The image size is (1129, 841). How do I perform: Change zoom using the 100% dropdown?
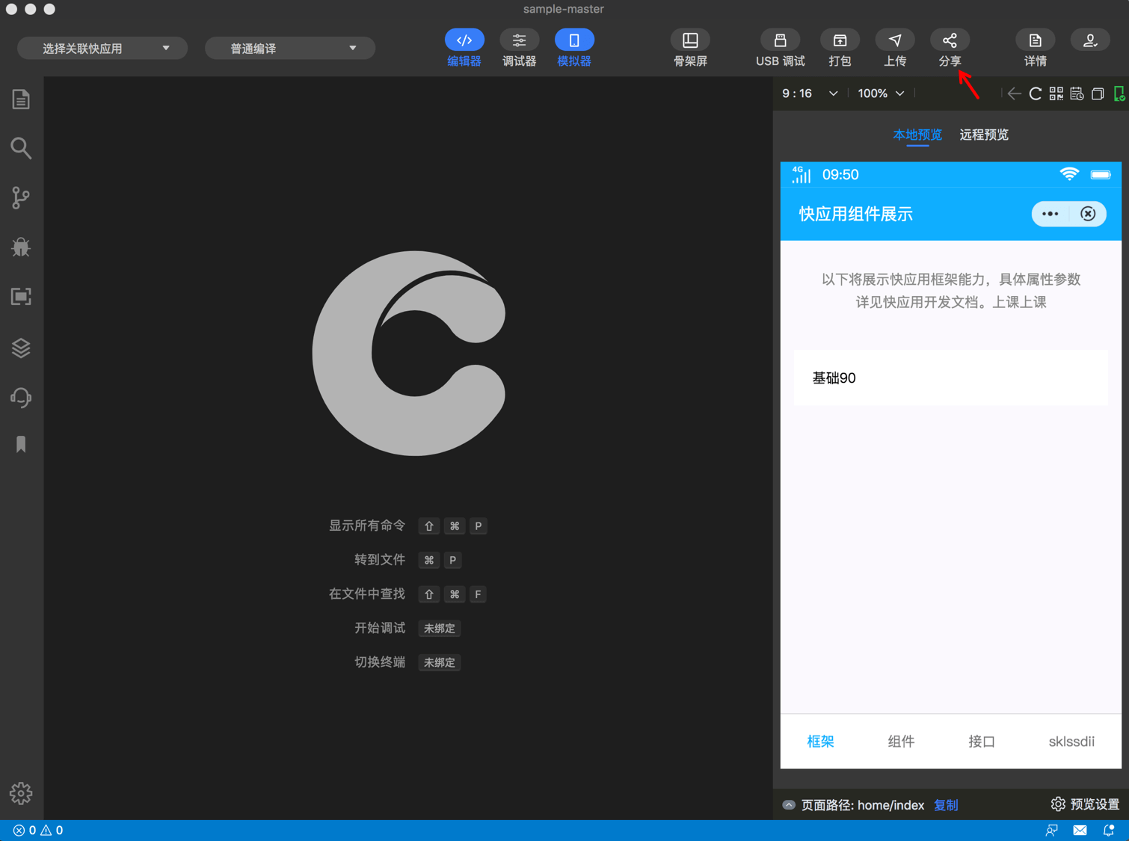(880, 93)
